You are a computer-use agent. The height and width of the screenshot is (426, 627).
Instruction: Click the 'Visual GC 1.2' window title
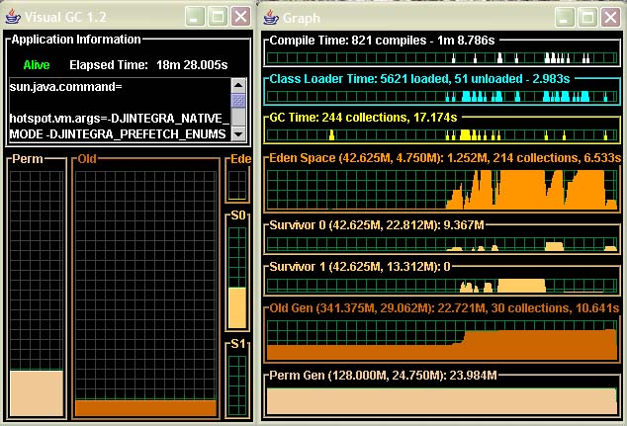click(65, 17)
